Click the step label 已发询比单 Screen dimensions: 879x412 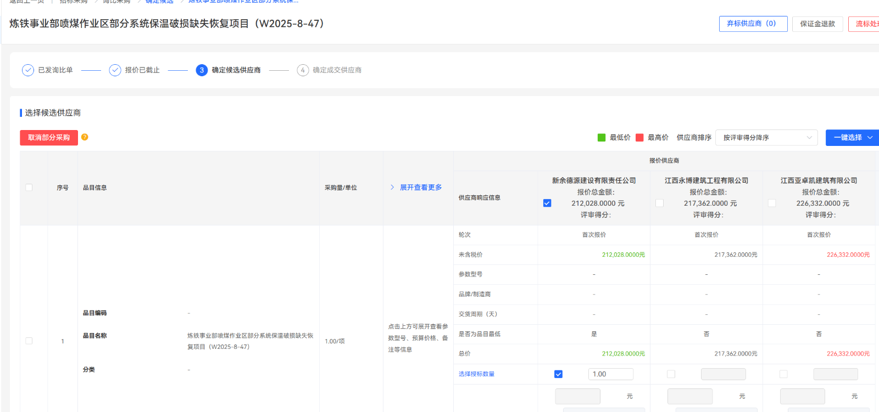pyautogui.click(x=55, y=70)
